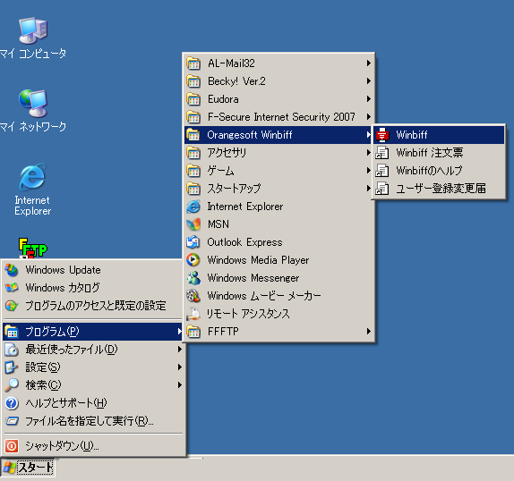Expand the FFFTP submenu arrow

click(369, 332)
